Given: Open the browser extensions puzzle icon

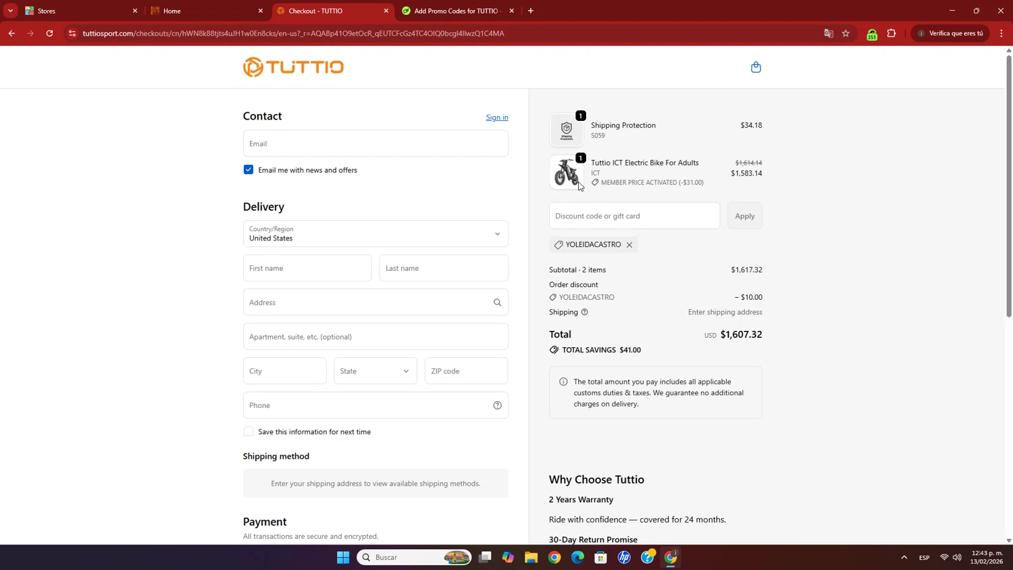Looking at the screenshot, I should (891, 33).
